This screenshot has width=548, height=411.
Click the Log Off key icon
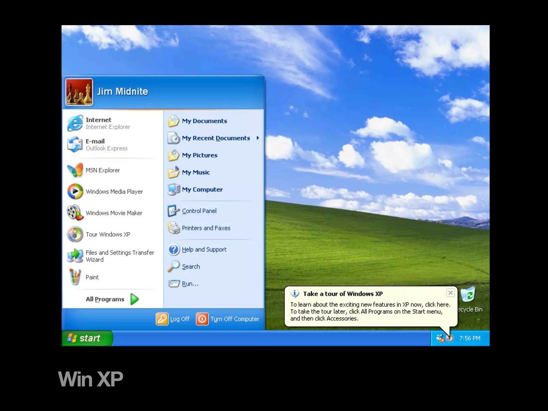162,319
